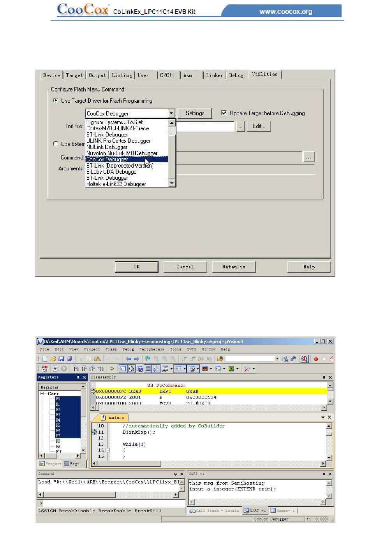Select the Use External Tool radio button
370x548 pixels.
click(x=55, y=144)
